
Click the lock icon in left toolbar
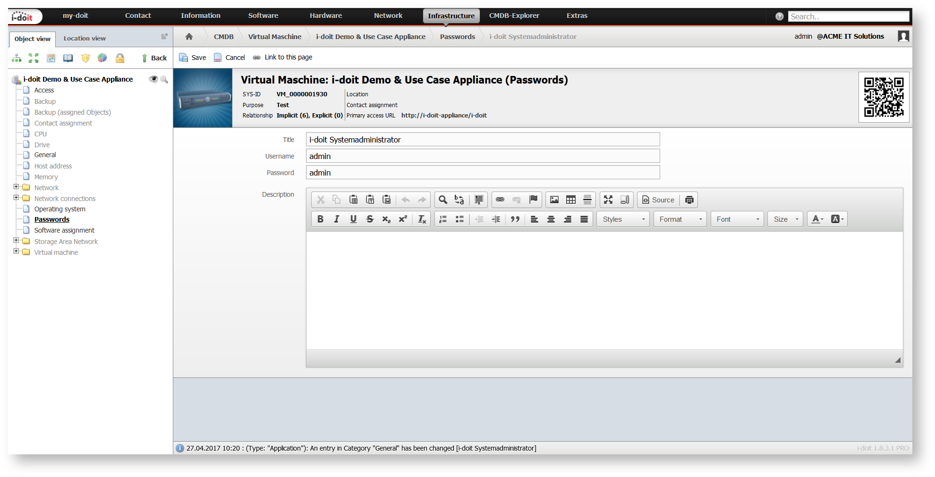120,58
